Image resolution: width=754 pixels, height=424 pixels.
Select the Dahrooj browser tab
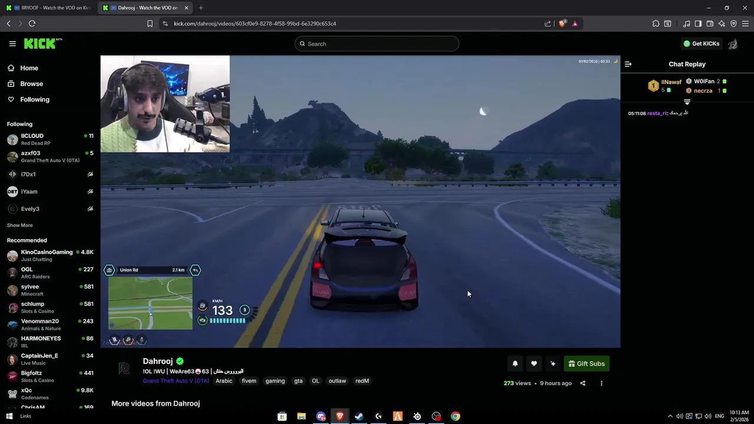click(146, 8)
